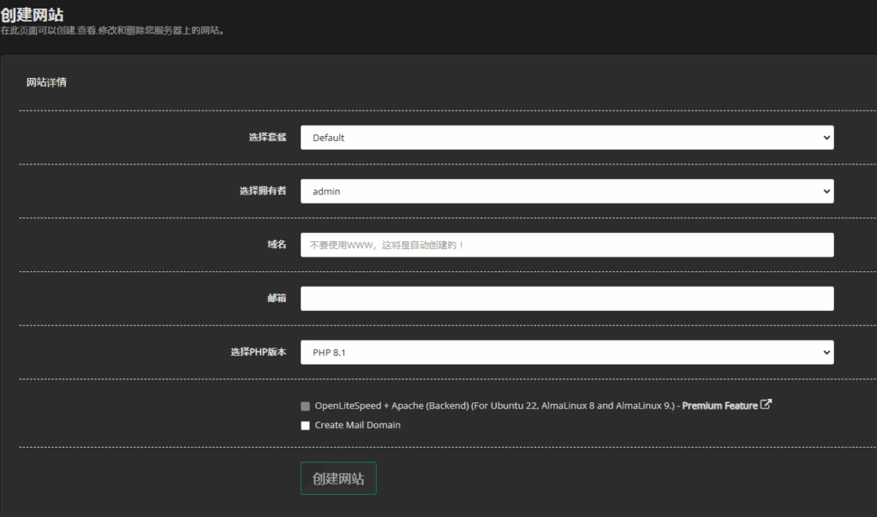The image size is (877, 517).
Task: Click the 创建网站 page title
Action: point(32,15)
